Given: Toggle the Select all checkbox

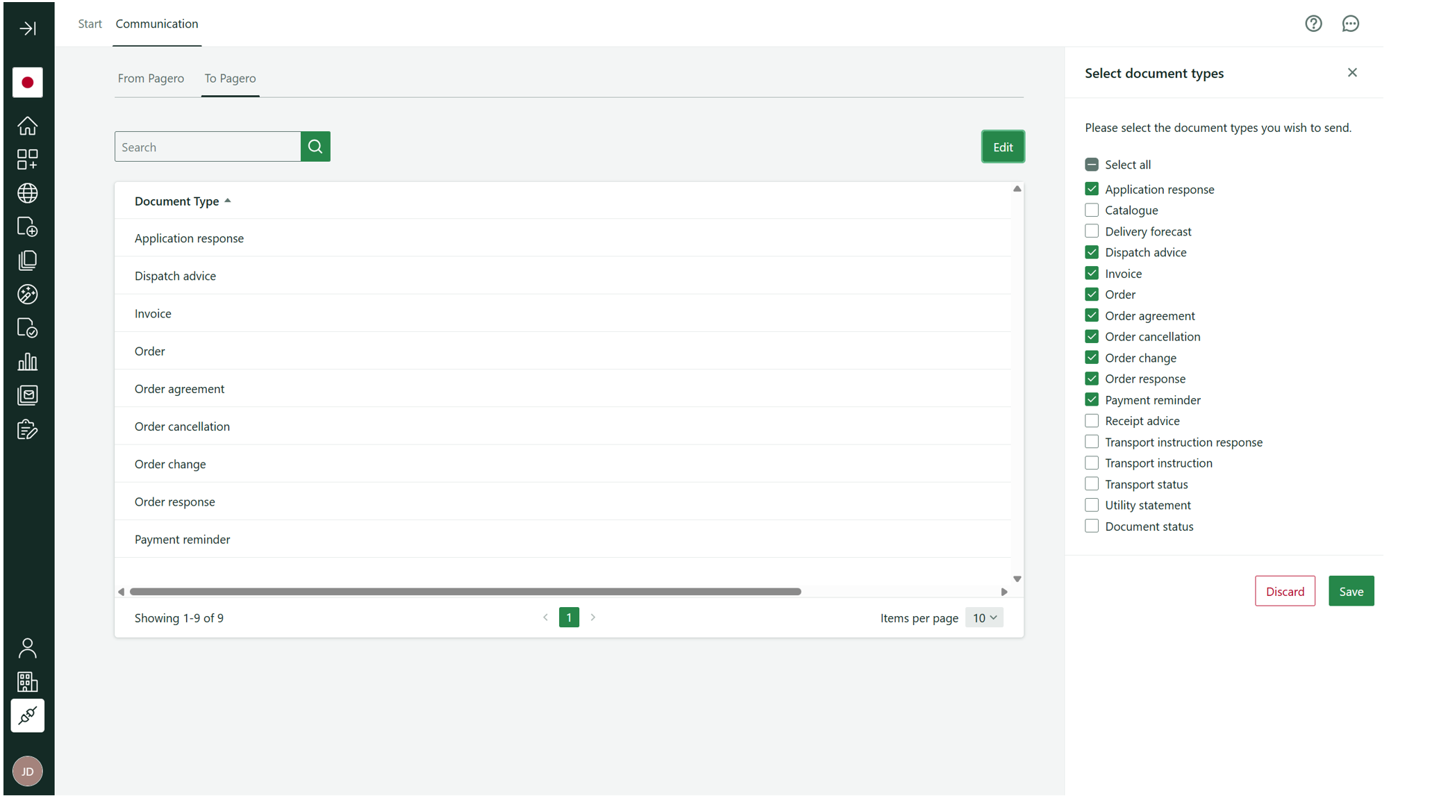Looking at the screenshot, I should point(1092,165).
